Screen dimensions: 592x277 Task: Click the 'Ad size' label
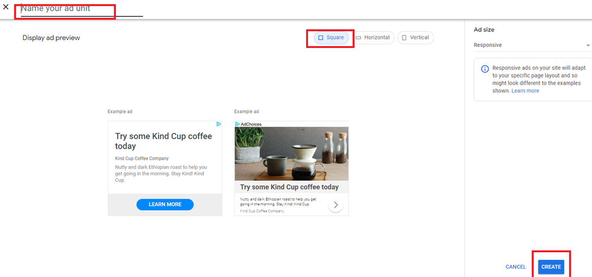[484, 30]
